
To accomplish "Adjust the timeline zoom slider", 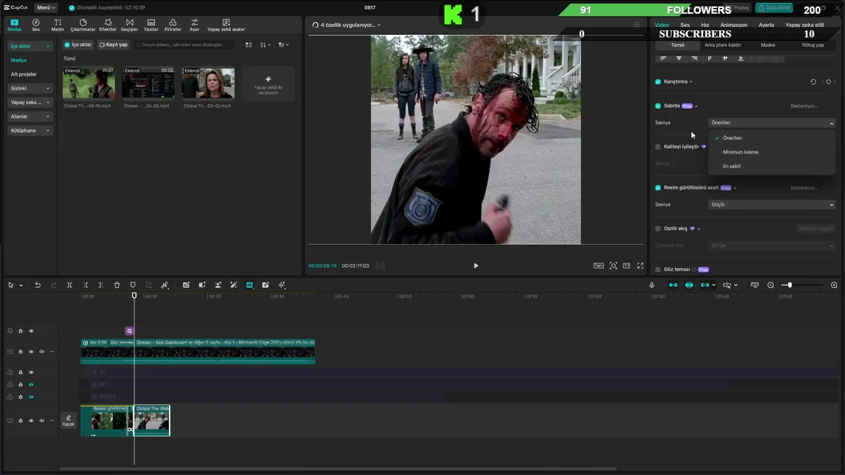I will click(790, 285).
